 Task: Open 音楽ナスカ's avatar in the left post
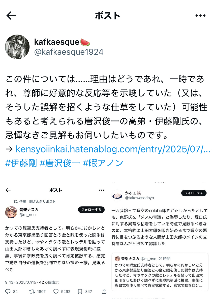(x=11, y=212)
